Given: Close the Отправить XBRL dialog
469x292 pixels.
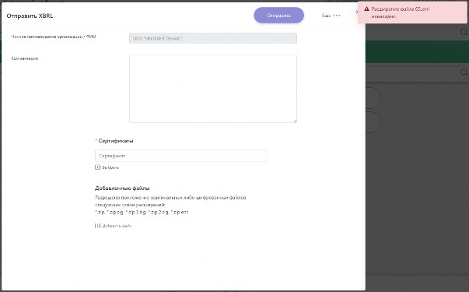Looking at the screenshot, I should [x=357, y=12].
